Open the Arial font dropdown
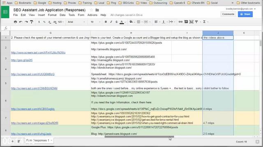This screenshot has width=263, height=147. coord(76,22)
